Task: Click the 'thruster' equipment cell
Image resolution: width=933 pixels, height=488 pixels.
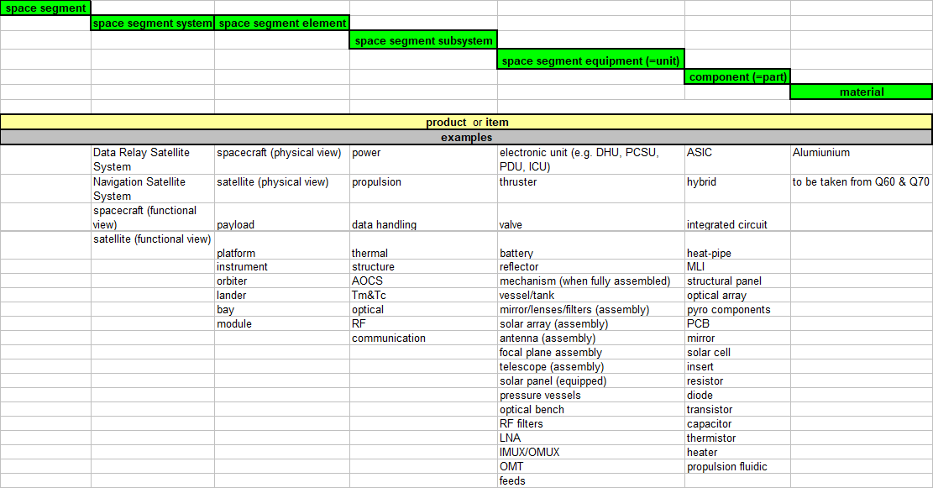Action: click(x=591, y=182)
